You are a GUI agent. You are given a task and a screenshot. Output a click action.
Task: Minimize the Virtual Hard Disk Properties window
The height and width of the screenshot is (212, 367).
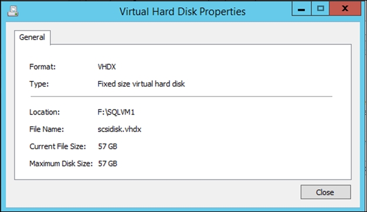pyautogui.click(x=301, y=9)
